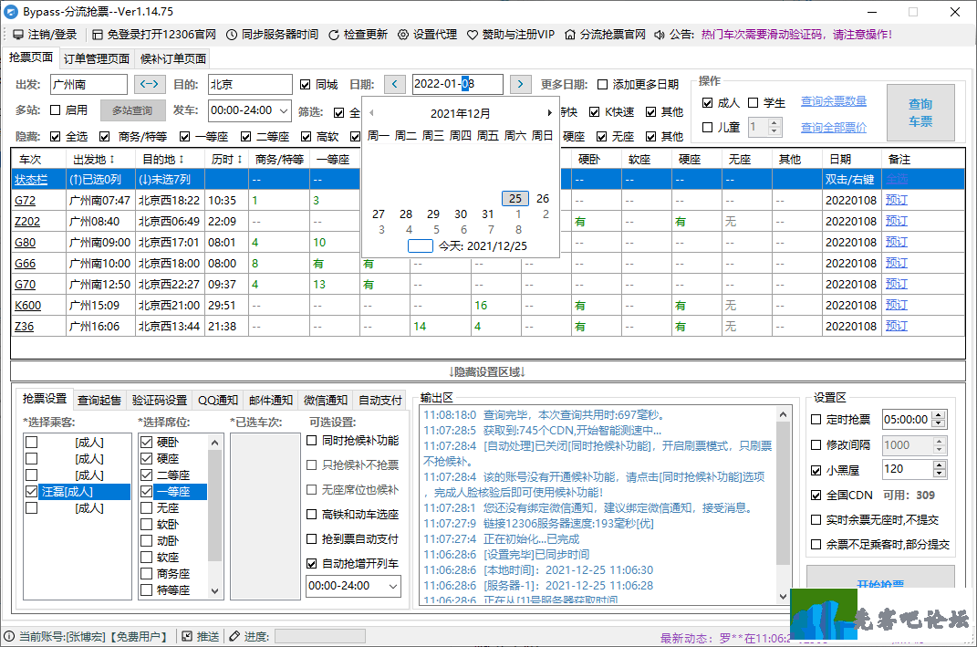Image resolution: width=977 pixels, height=647 pixels.
Task: Collapse the 隐藏设置区域 bar
Action: coord(487,371)
